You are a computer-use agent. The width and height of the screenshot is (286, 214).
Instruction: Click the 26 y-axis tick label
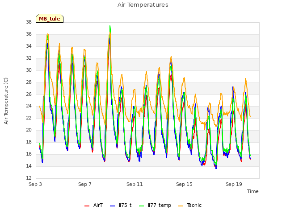tap(29, 94)
